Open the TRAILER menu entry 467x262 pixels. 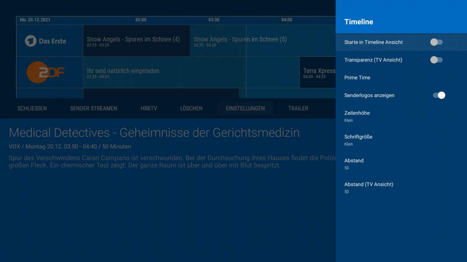click(x=298, y=108)
